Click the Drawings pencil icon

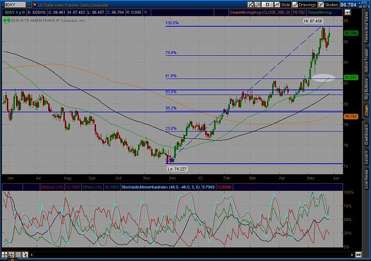pos(295,5)
